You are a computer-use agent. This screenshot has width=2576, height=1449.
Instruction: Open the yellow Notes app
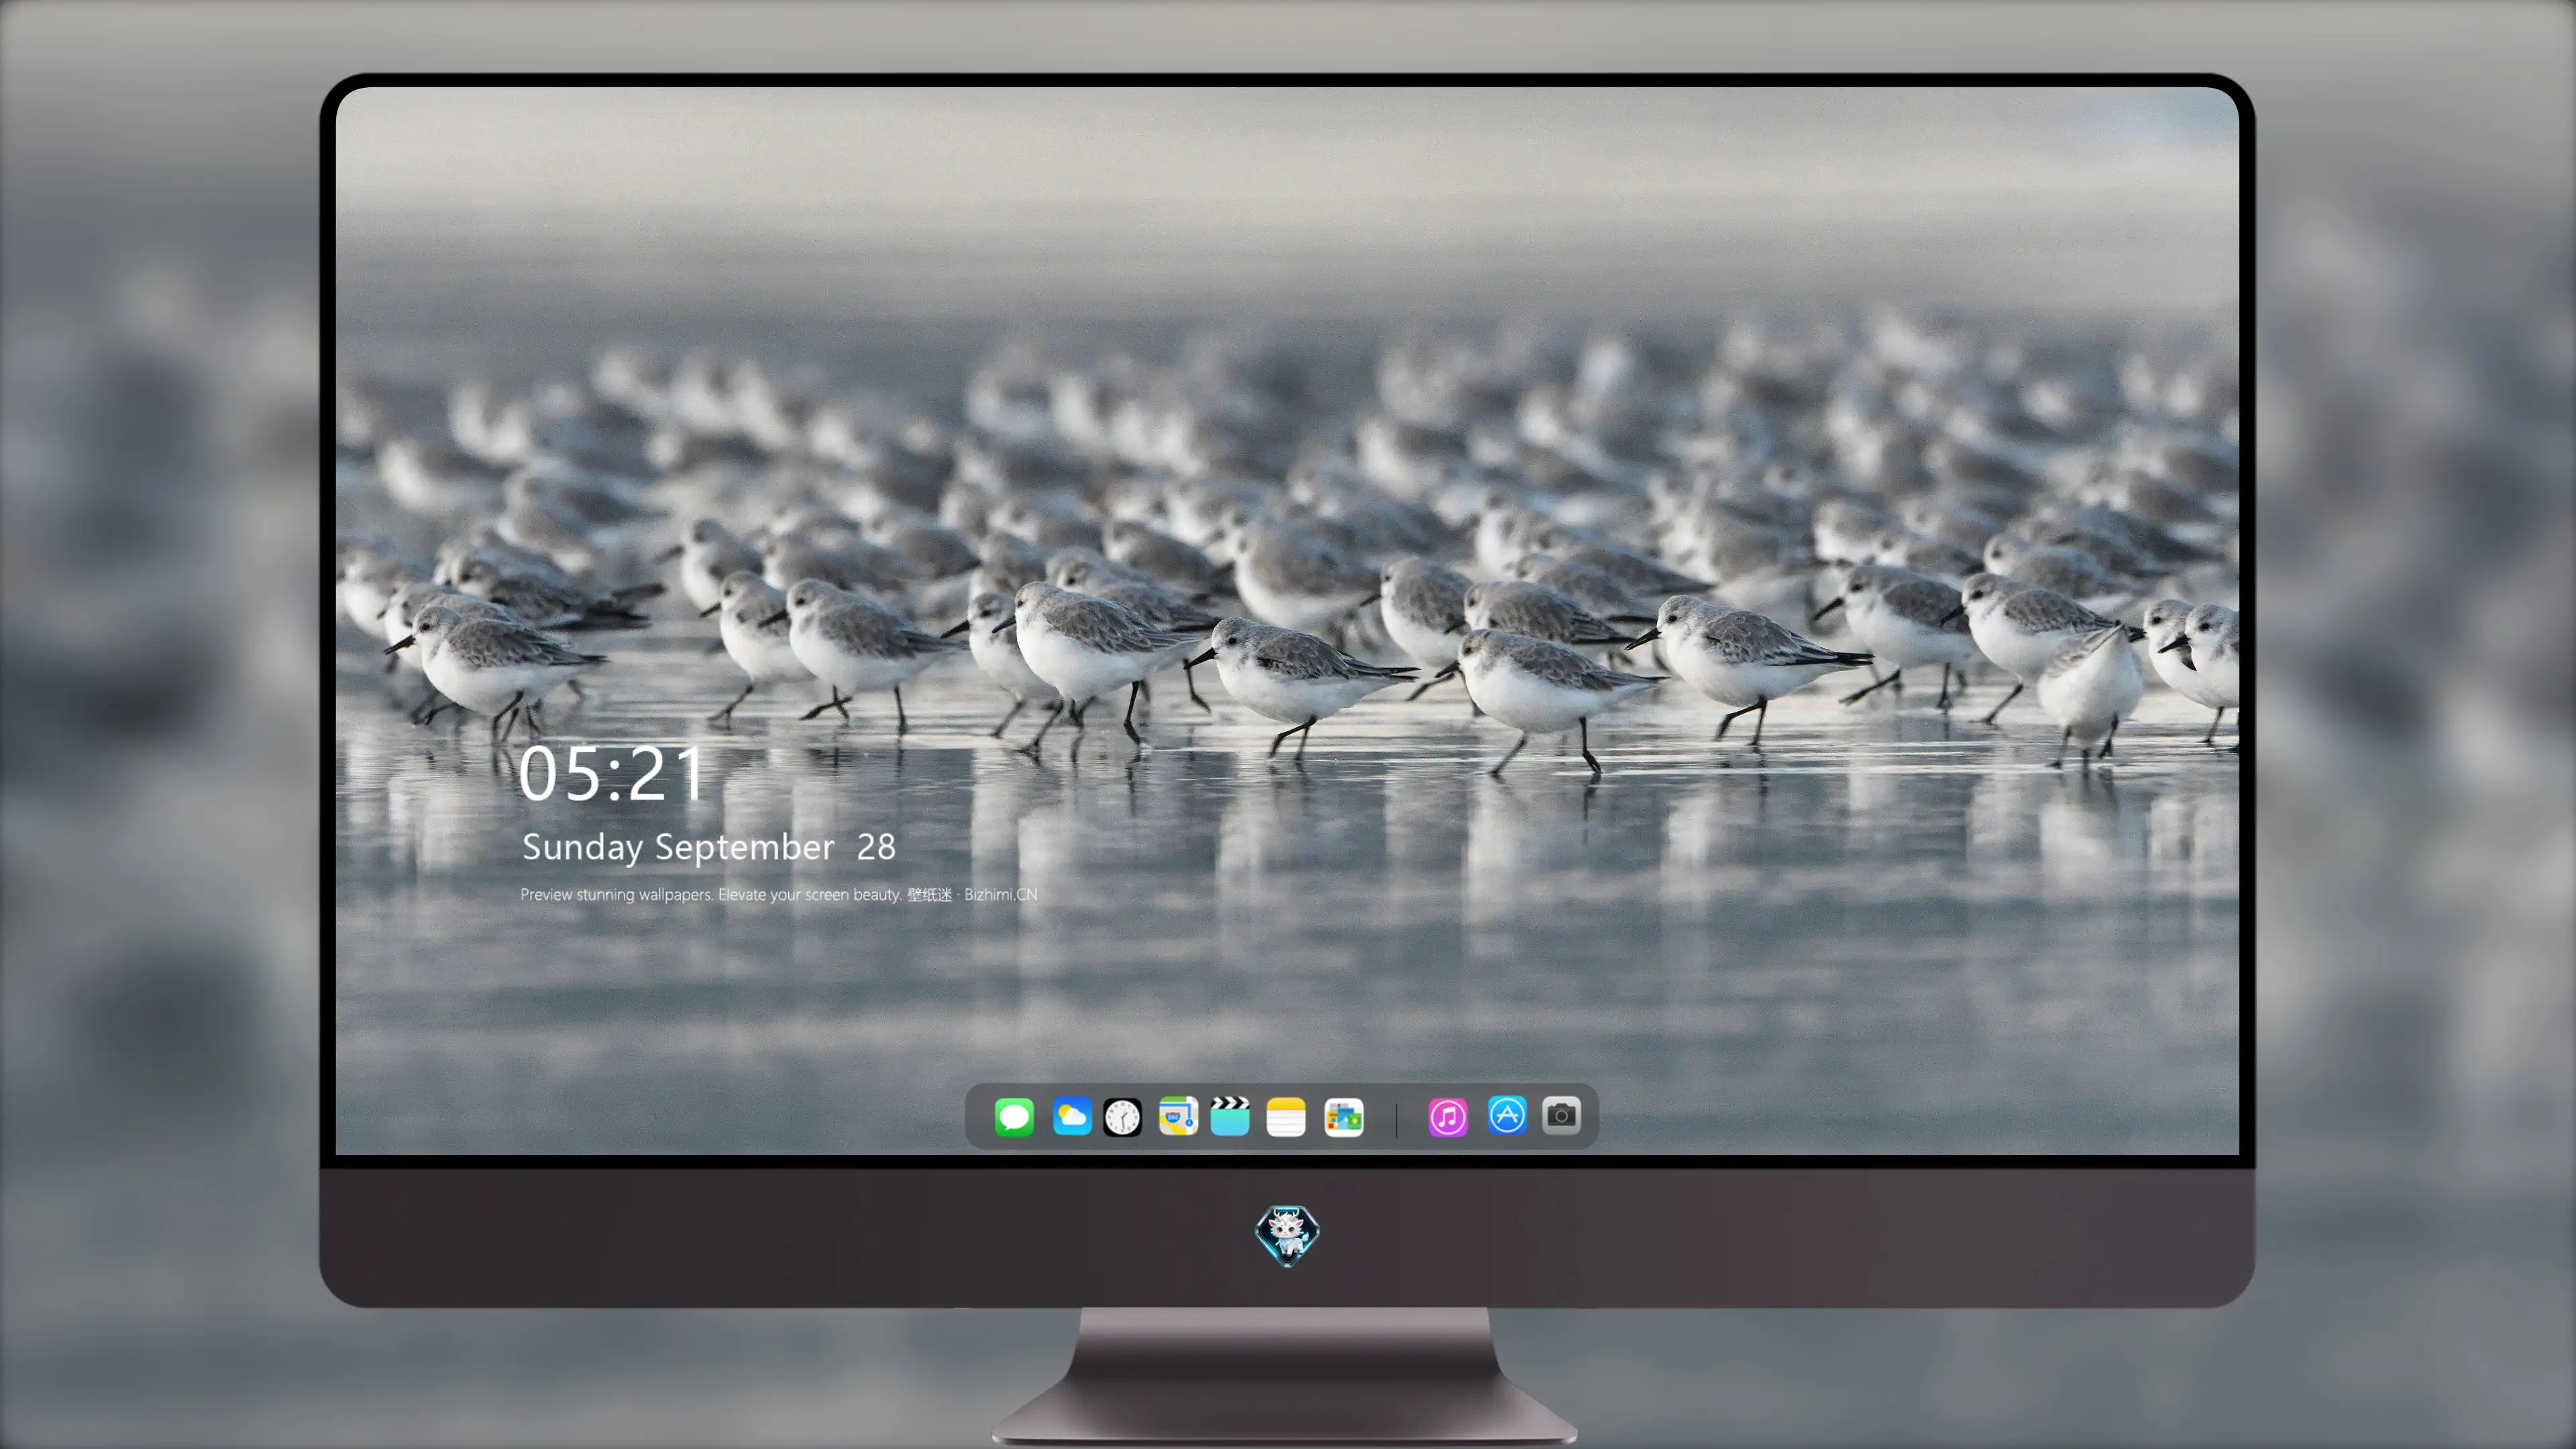point(1286,1117)
